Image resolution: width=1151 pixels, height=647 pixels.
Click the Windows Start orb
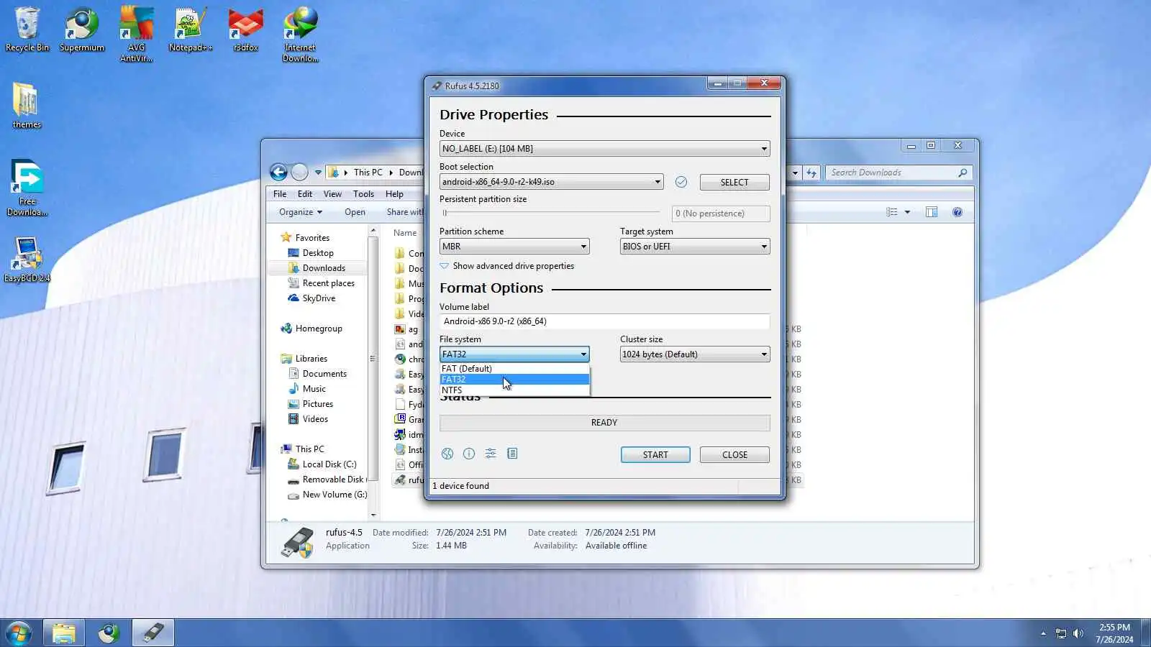tap(19, 633)
